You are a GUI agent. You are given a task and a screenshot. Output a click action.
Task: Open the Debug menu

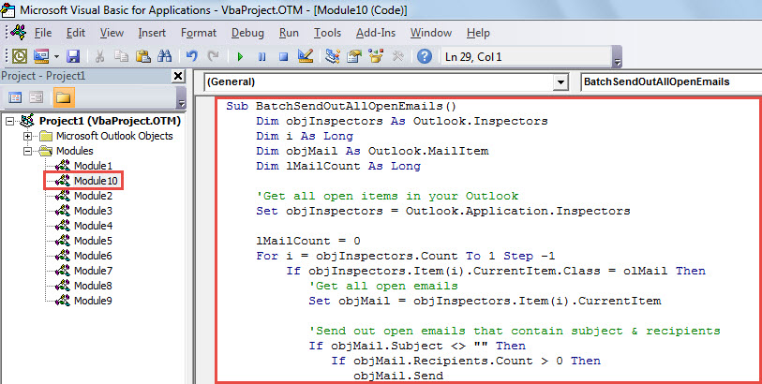point(247,33)
